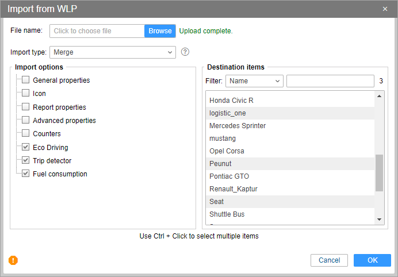The height and width of the screenshot is (277, 398).
Task: Click the destination filter text field
Action: point(330,81)
